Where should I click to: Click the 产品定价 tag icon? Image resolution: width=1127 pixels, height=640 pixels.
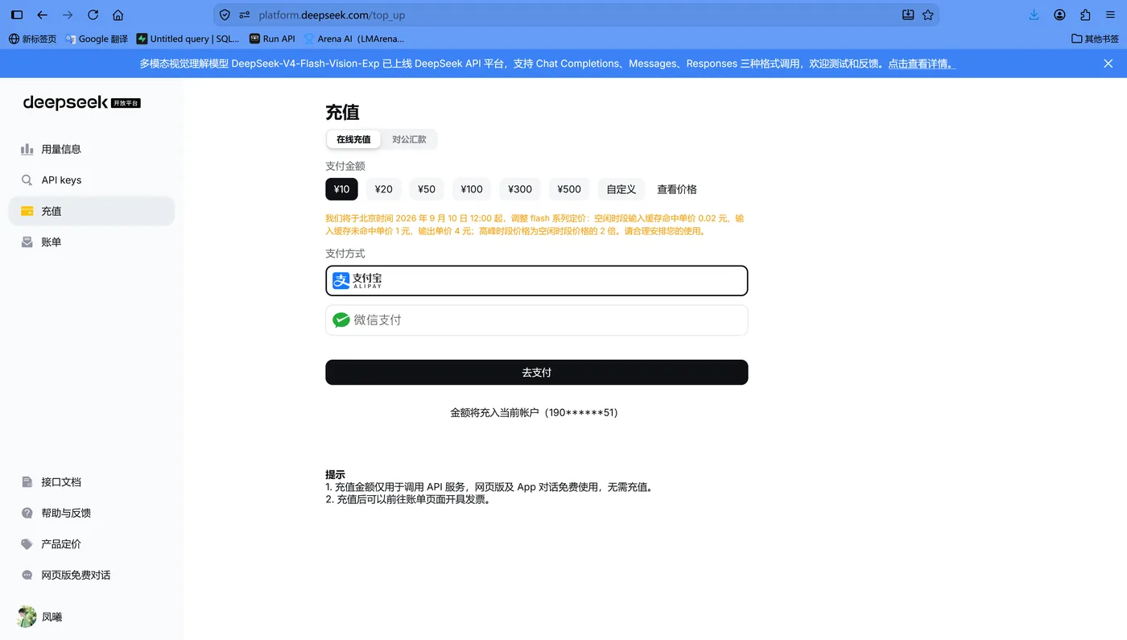click(x=27, y=544)
